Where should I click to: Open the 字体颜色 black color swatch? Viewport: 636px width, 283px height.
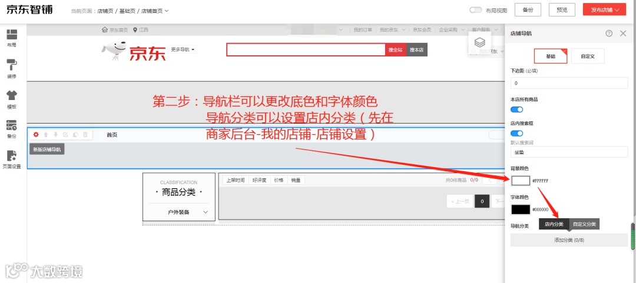pyautogui.click(x=521, y=209)
